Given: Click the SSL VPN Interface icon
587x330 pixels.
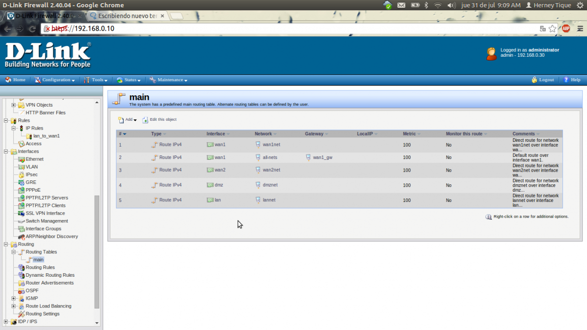Looking at the screenshot, I should tap(22, 213).
